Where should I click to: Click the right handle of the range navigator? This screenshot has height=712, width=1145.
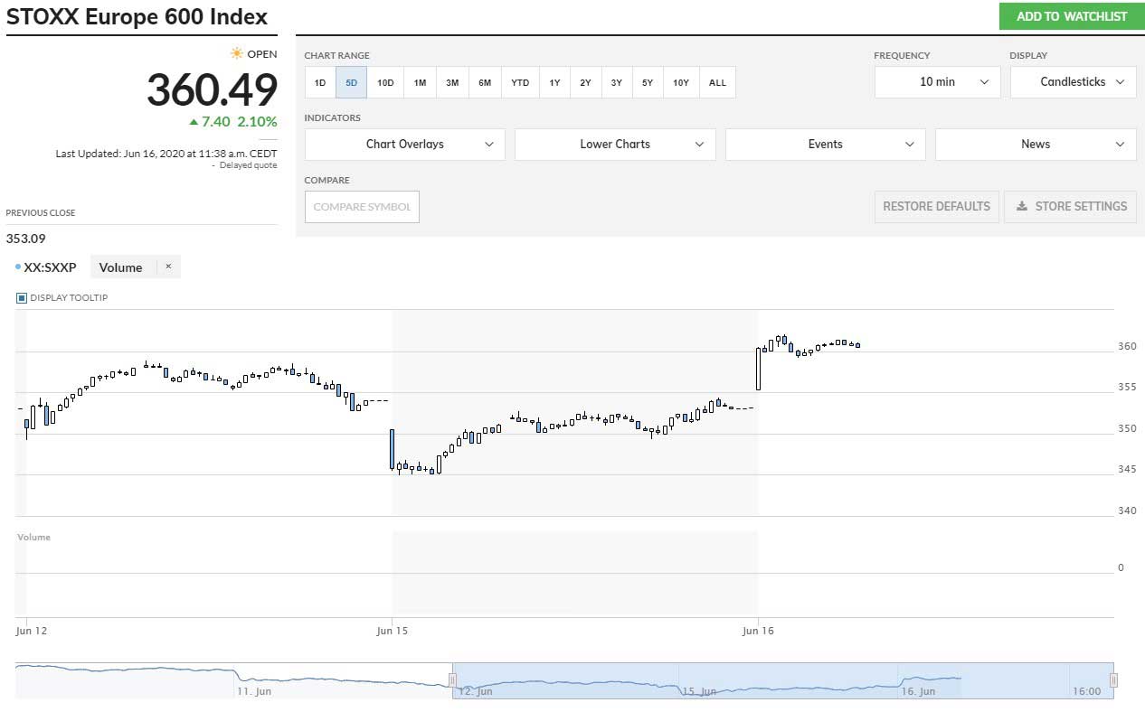point(1113,680)
